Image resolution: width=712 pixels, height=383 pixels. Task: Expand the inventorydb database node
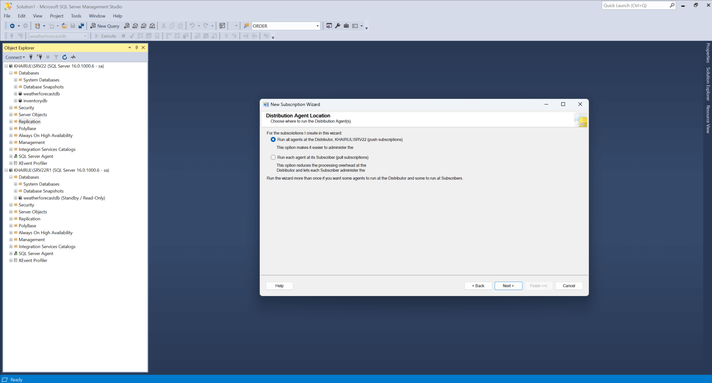16,101
